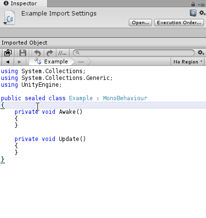
Task: Click the 'sealed' keyword in class declaration
Action: 35,98
